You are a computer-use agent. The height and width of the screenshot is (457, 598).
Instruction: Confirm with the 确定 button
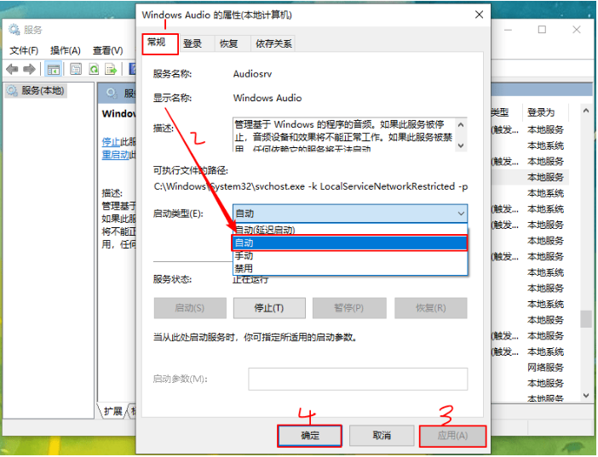pos(310,436)
